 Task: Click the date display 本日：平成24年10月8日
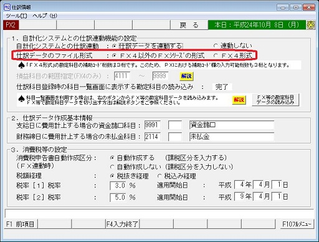[x=257, y=25]
